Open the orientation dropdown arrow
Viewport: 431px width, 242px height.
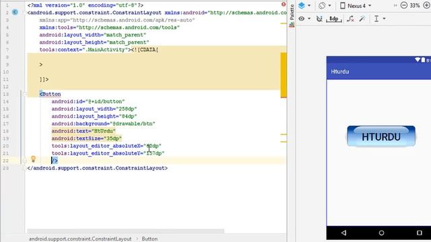tap(329, 6)
